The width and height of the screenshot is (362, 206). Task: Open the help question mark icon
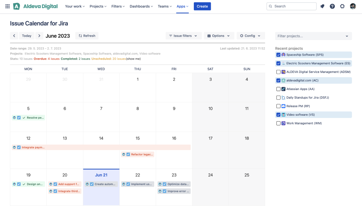[332, 6]
